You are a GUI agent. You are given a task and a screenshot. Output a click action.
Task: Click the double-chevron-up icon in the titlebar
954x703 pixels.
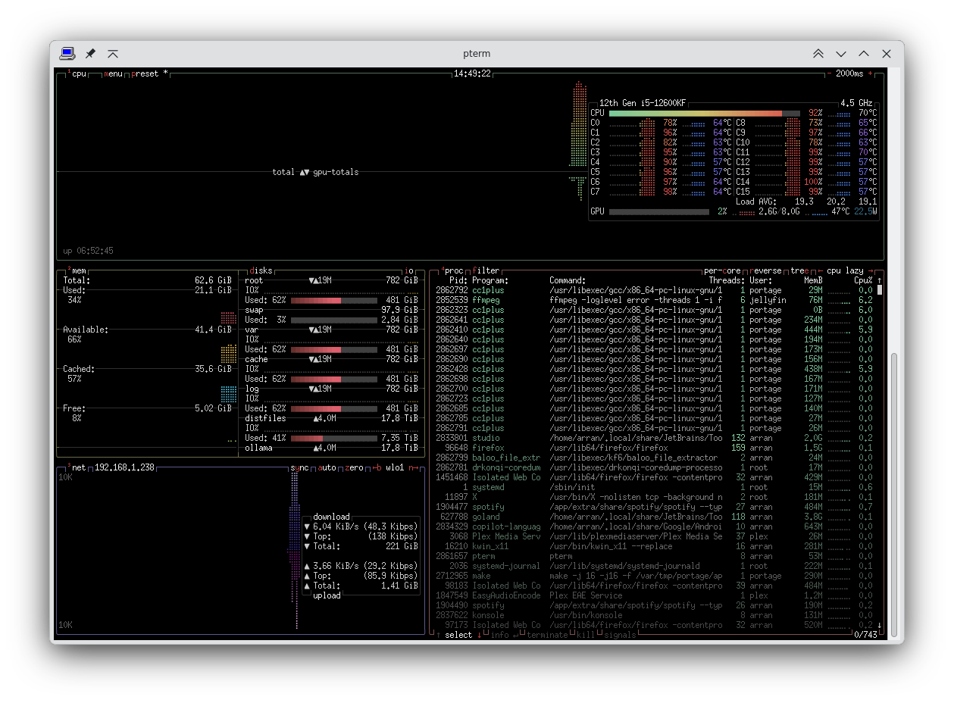(818, 54)
